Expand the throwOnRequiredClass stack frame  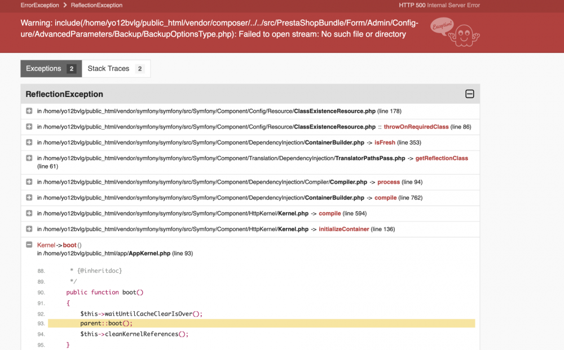(29, 127)
